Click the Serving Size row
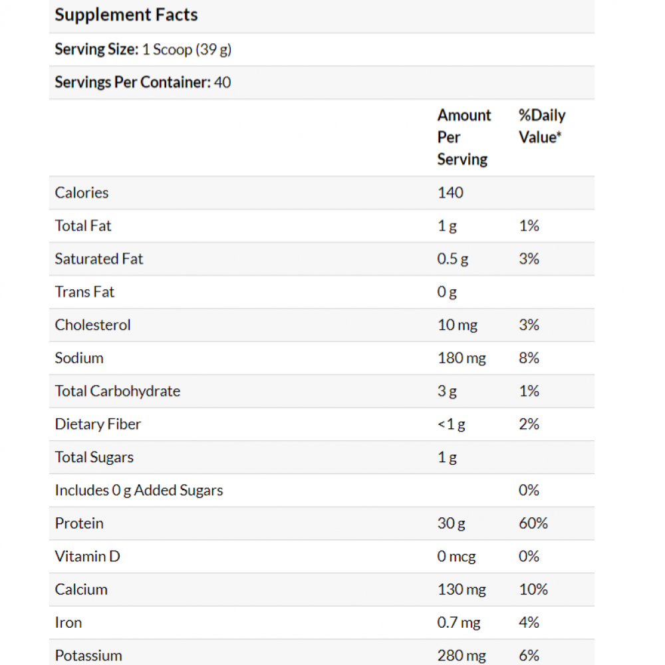 [143, 49]
